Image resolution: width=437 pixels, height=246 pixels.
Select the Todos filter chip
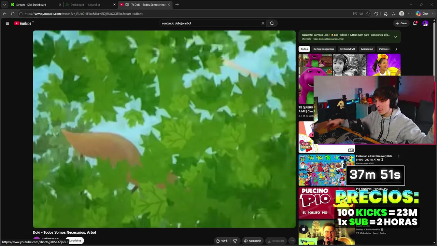304,49
